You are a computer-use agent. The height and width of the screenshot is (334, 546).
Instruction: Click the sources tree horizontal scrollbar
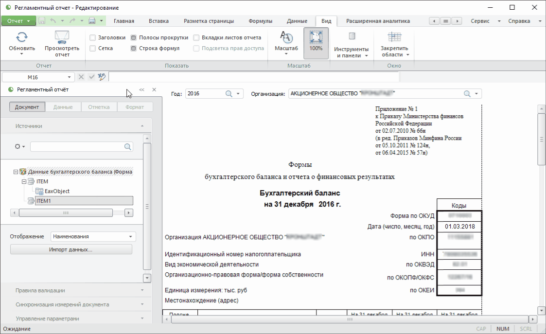[66, 212]
